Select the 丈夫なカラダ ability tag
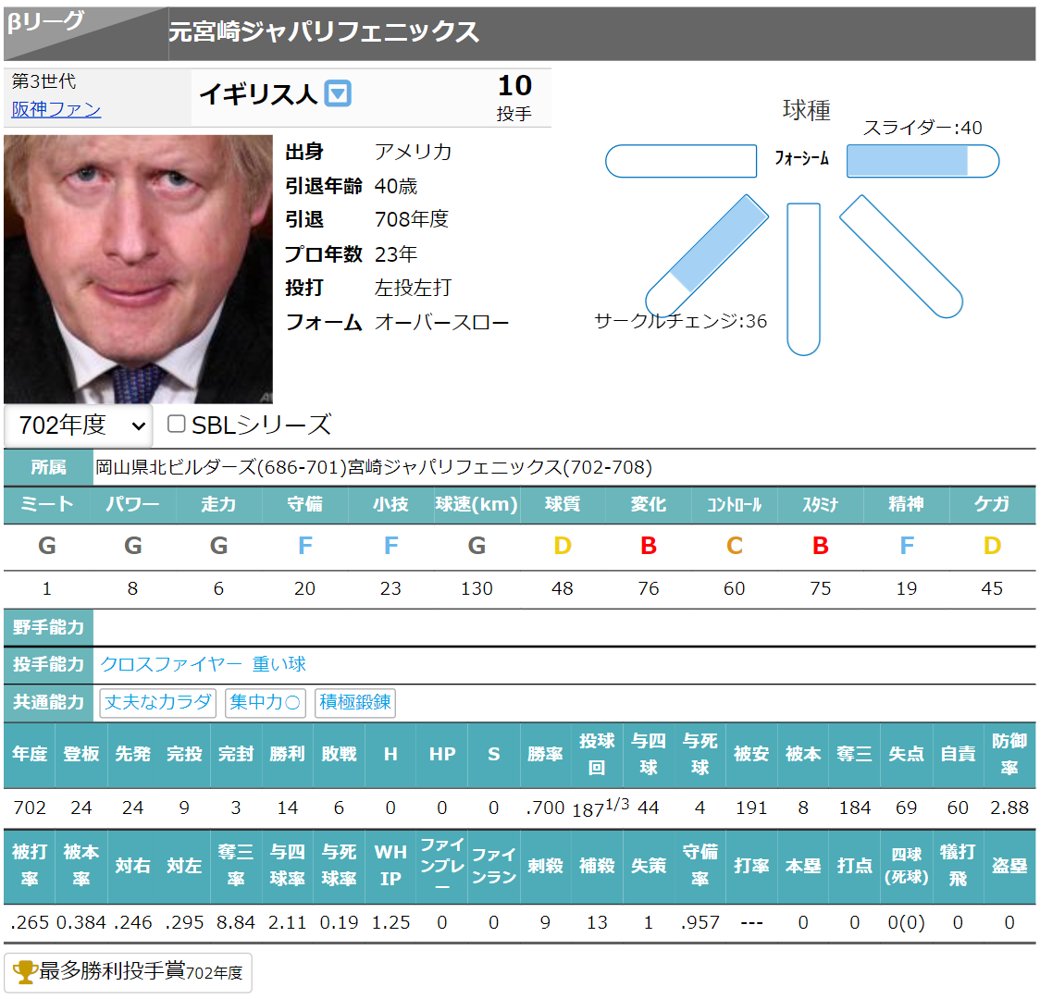1040x999 pixels. tap(157, 702)
